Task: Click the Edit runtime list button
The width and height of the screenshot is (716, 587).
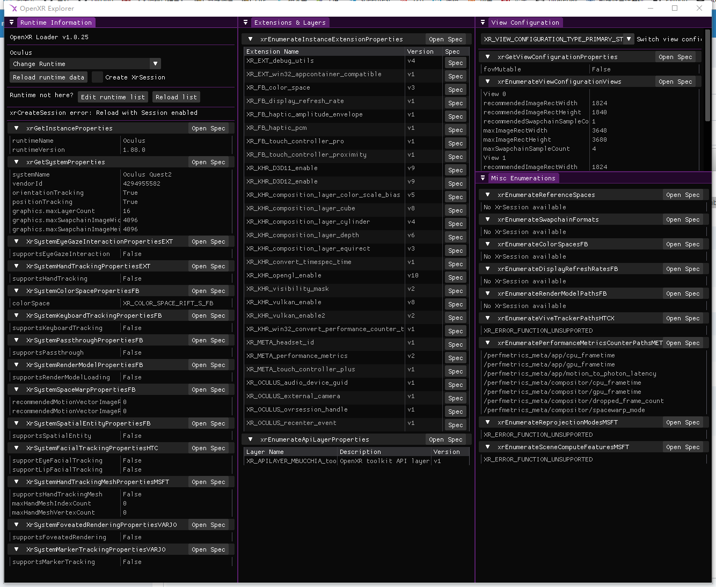Action: coord(113,97)
